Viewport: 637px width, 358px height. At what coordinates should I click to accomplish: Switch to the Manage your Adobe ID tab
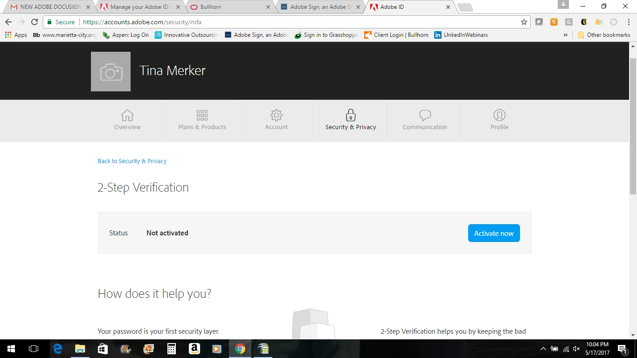point(141,7)
